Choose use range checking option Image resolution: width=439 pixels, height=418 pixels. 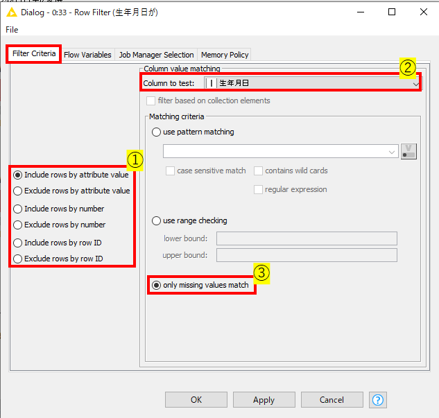click(x=156, y=220)
